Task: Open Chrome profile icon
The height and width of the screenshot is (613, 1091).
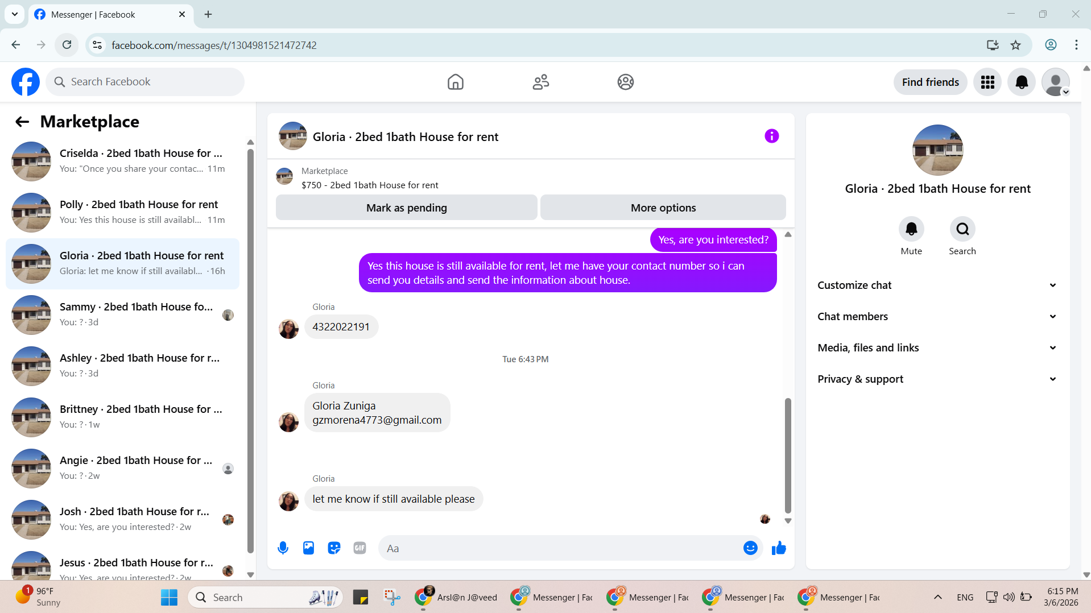Action: 1051,45
